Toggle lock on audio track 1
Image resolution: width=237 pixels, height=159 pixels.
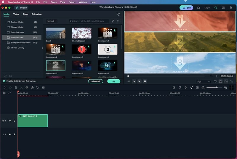pos(15,134)
